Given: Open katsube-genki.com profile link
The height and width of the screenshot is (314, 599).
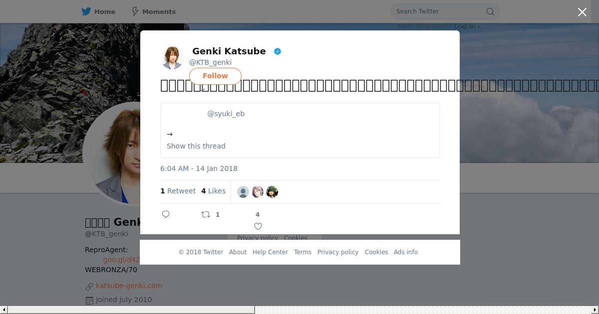Looking at the screenshot, I should (129, 286).
